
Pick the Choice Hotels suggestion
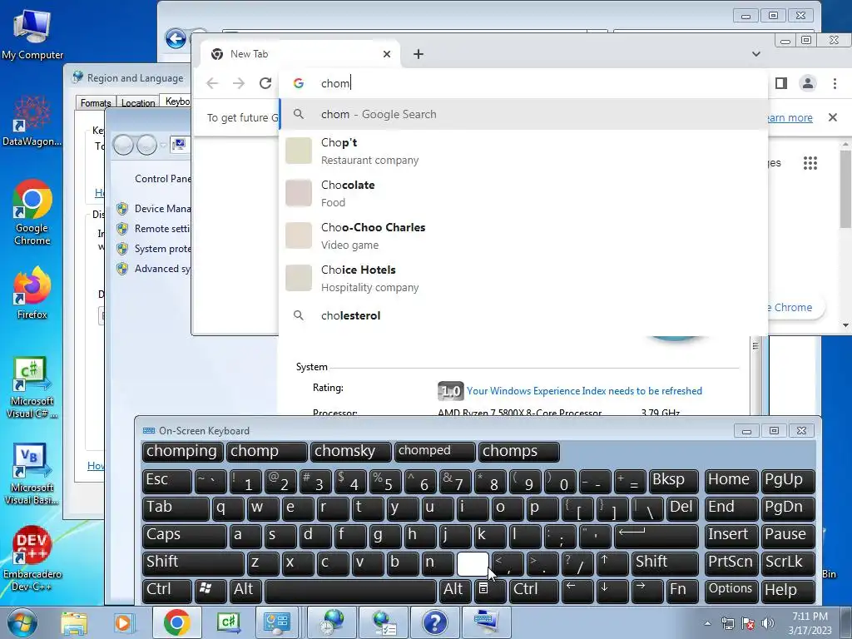(x=523, y=278)
